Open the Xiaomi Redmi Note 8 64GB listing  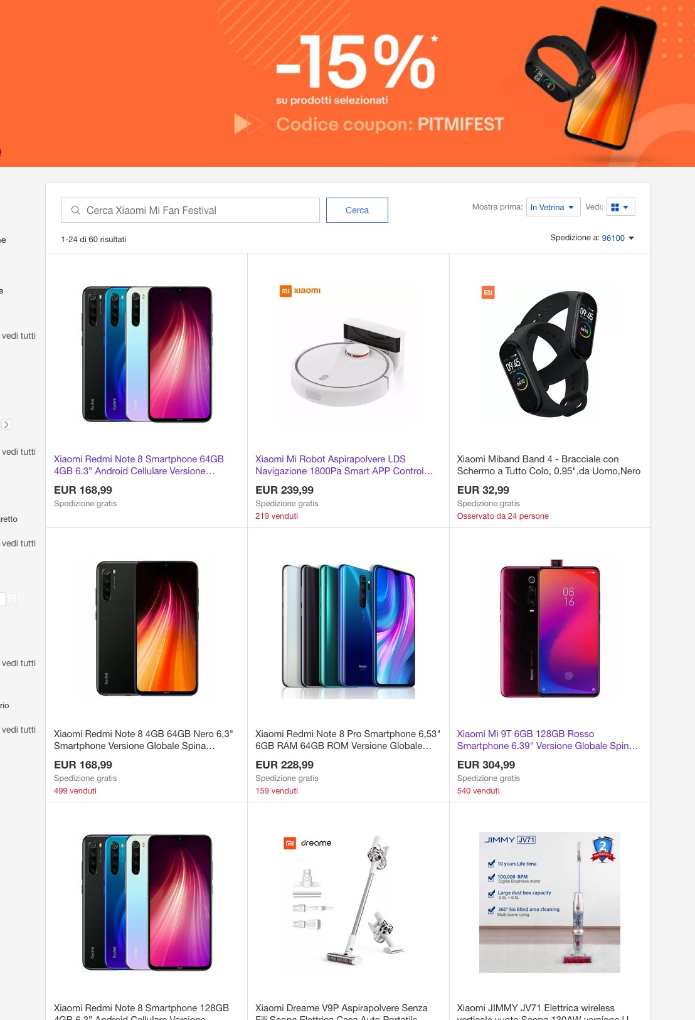coord(139,465)
